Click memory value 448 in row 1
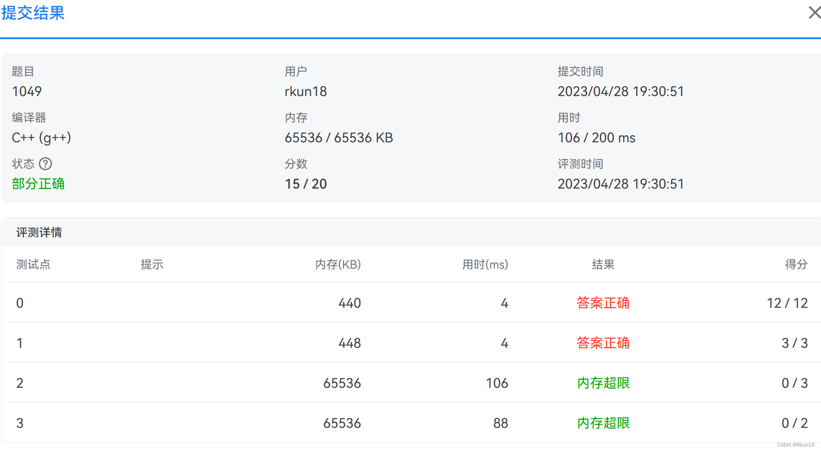 point(350,343)
